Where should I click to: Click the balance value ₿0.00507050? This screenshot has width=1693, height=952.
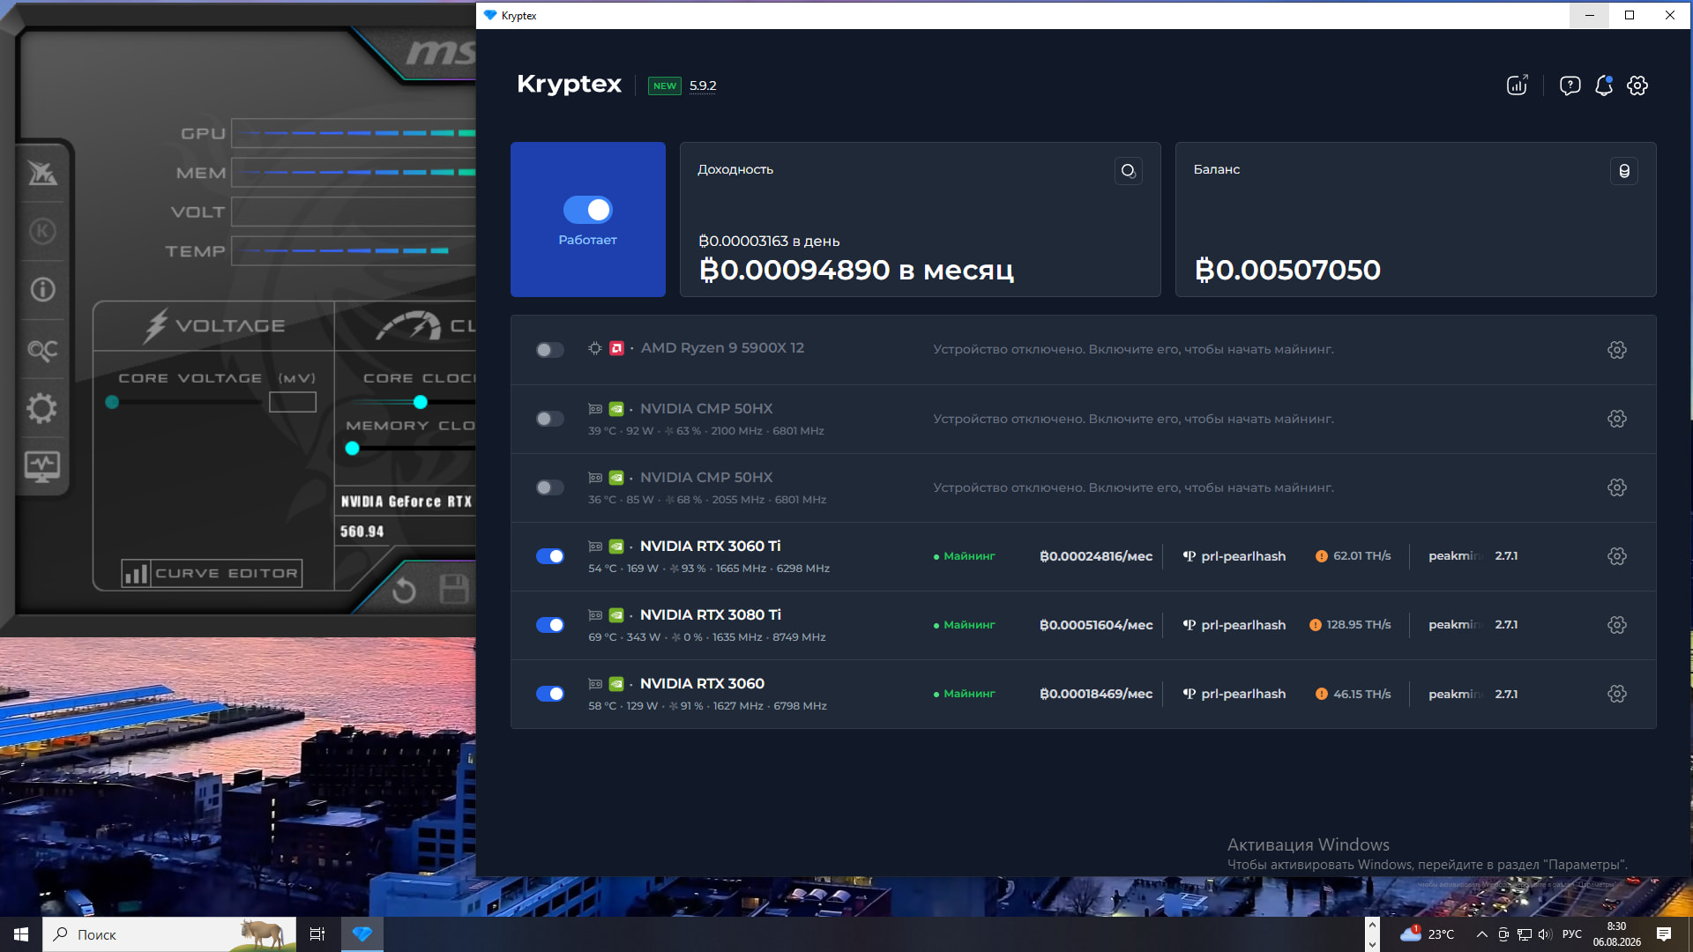pos(1287,270)
